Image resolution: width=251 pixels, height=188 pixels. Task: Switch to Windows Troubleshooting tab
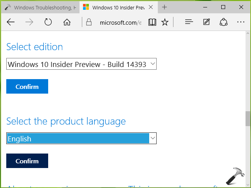(40, 7)
